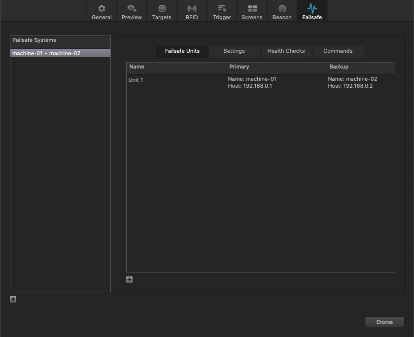
Task: Open the Trigger cursor-list icon tab
Action: pyautogui.click(x=222, y=11)
